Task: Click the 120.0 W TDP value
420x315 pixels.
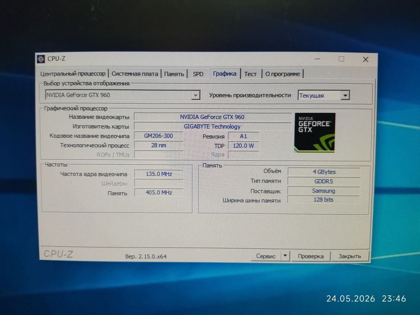Action: pyautogui.click(x=243, y=146)
